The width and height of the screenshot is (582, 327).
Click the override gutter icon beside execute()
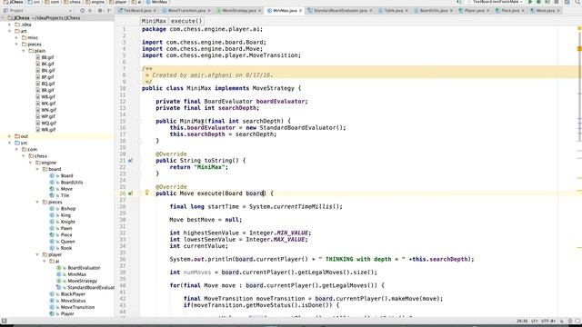click(130, 193)
